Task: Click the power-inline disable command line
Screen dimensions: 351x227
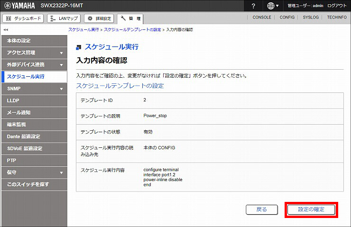Action: pyautogui.click(x=163, y=180)
